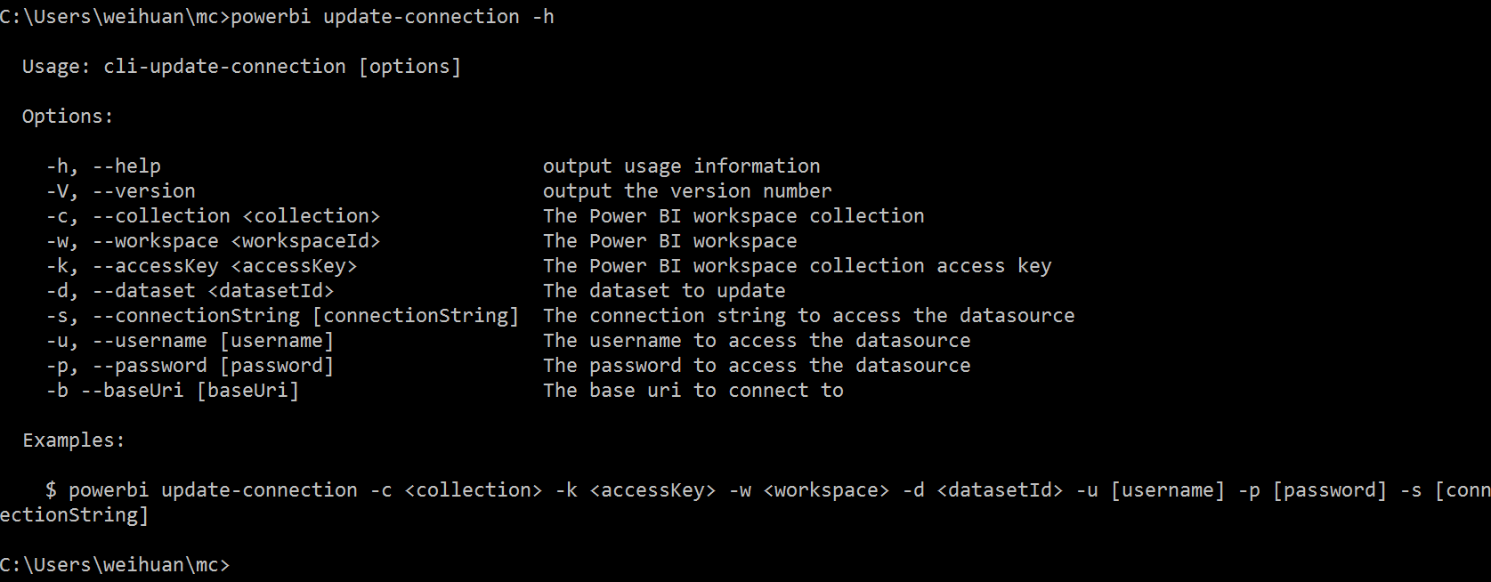Click the "output the version number" description
This screenshot has height=582, width=1491.
click(x=687, y=191)
